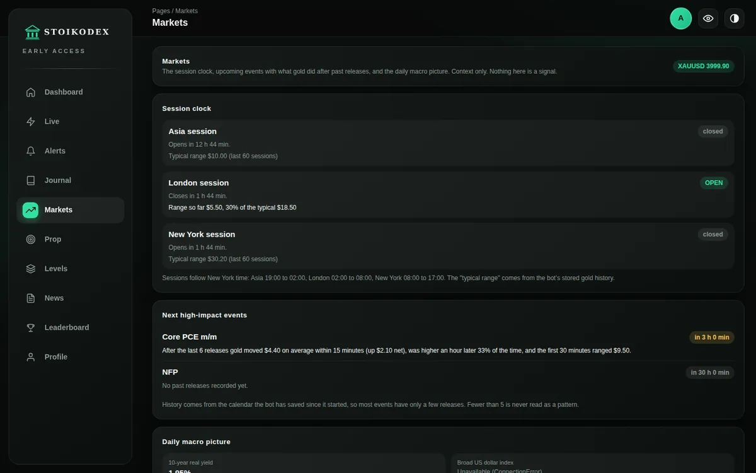Viewport: 756px width, 473px height.
Task: Open Levels in the sidebar
Action: click(71, 269)
